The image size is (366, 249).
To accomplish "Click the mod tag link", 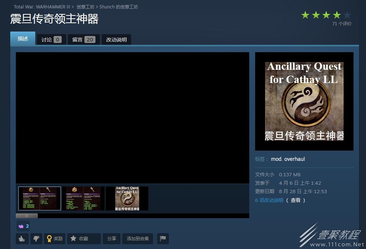I will pyautogui.click(x=276, y=159).
